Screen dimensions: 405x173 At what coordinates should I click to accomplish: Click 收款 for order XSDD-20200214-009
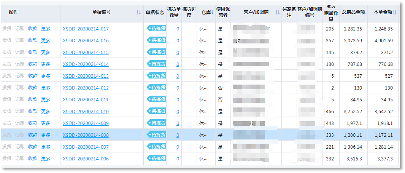33,123
